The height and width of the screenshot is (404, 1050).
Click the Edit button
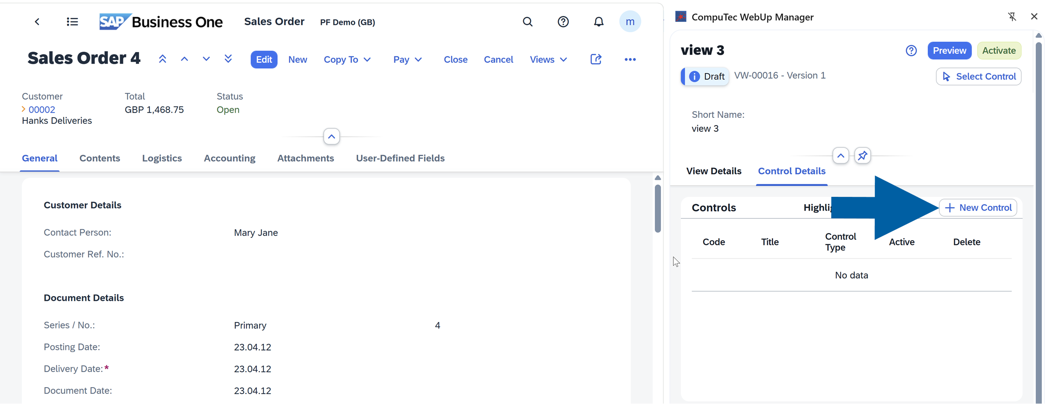point(264,59)
